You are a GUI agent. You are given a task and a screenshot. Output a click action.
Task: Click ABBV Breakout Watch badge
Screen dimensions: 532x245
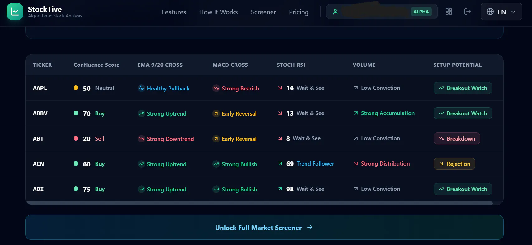463,113
